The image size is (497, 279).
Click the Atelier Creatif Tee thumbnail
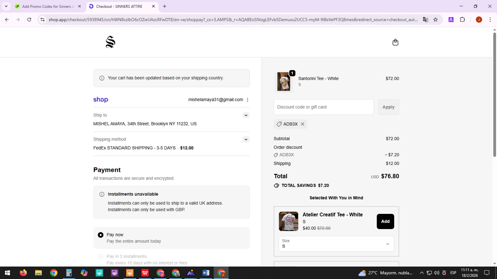point(289,221)
